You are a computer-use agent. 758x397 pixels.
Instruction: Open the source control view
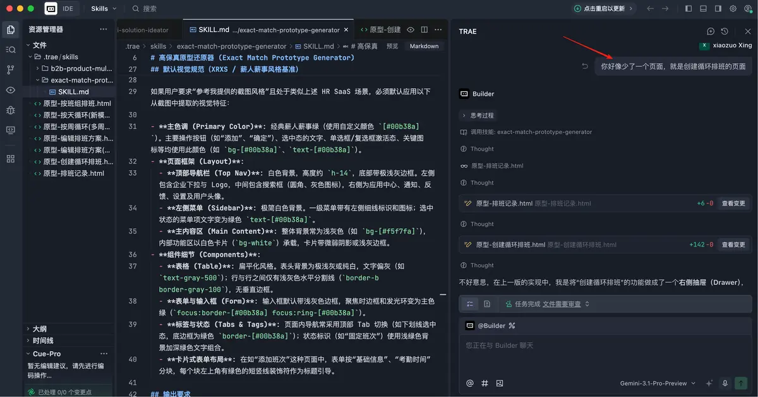[x=10, y=70]
